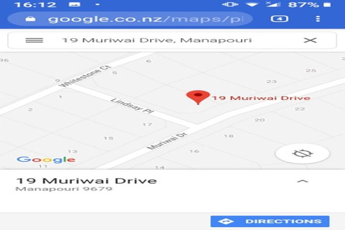Open the hamburger menu in search bar
The image size is (345, 230).
click(34, 40)
